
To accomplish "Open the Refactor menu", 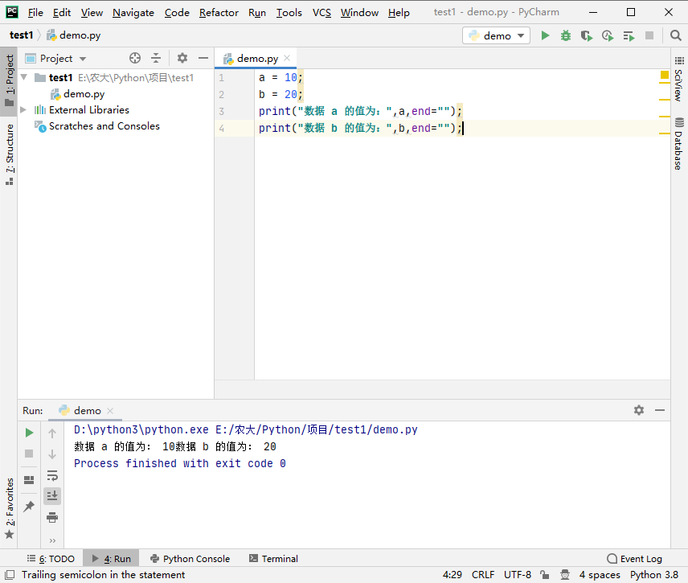I will tap(219, 12).
